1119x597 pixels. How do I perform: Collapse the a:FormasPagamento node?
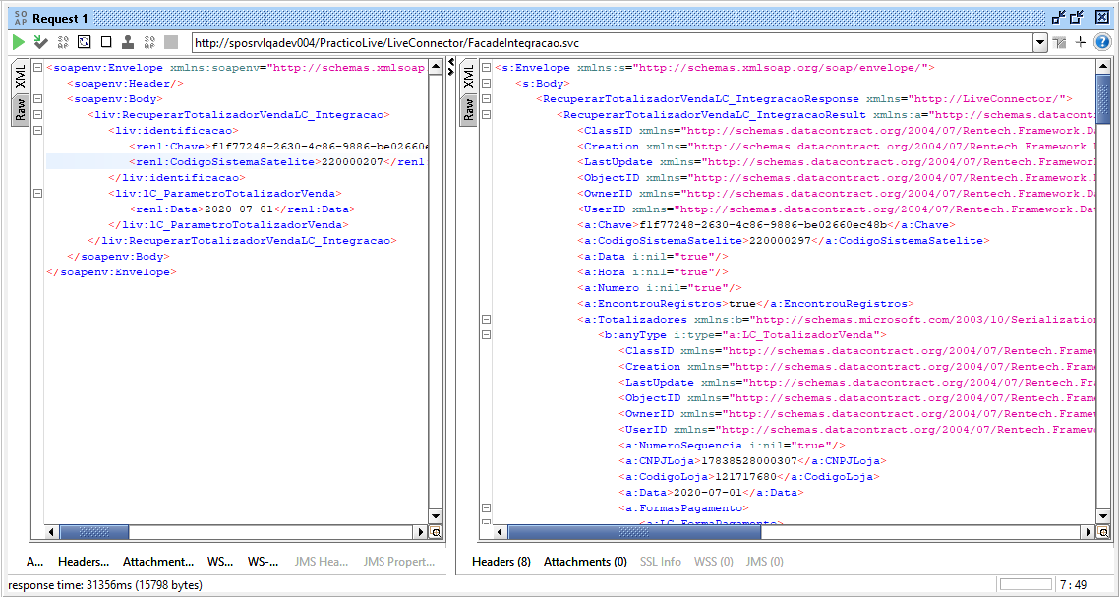(486, 507)
